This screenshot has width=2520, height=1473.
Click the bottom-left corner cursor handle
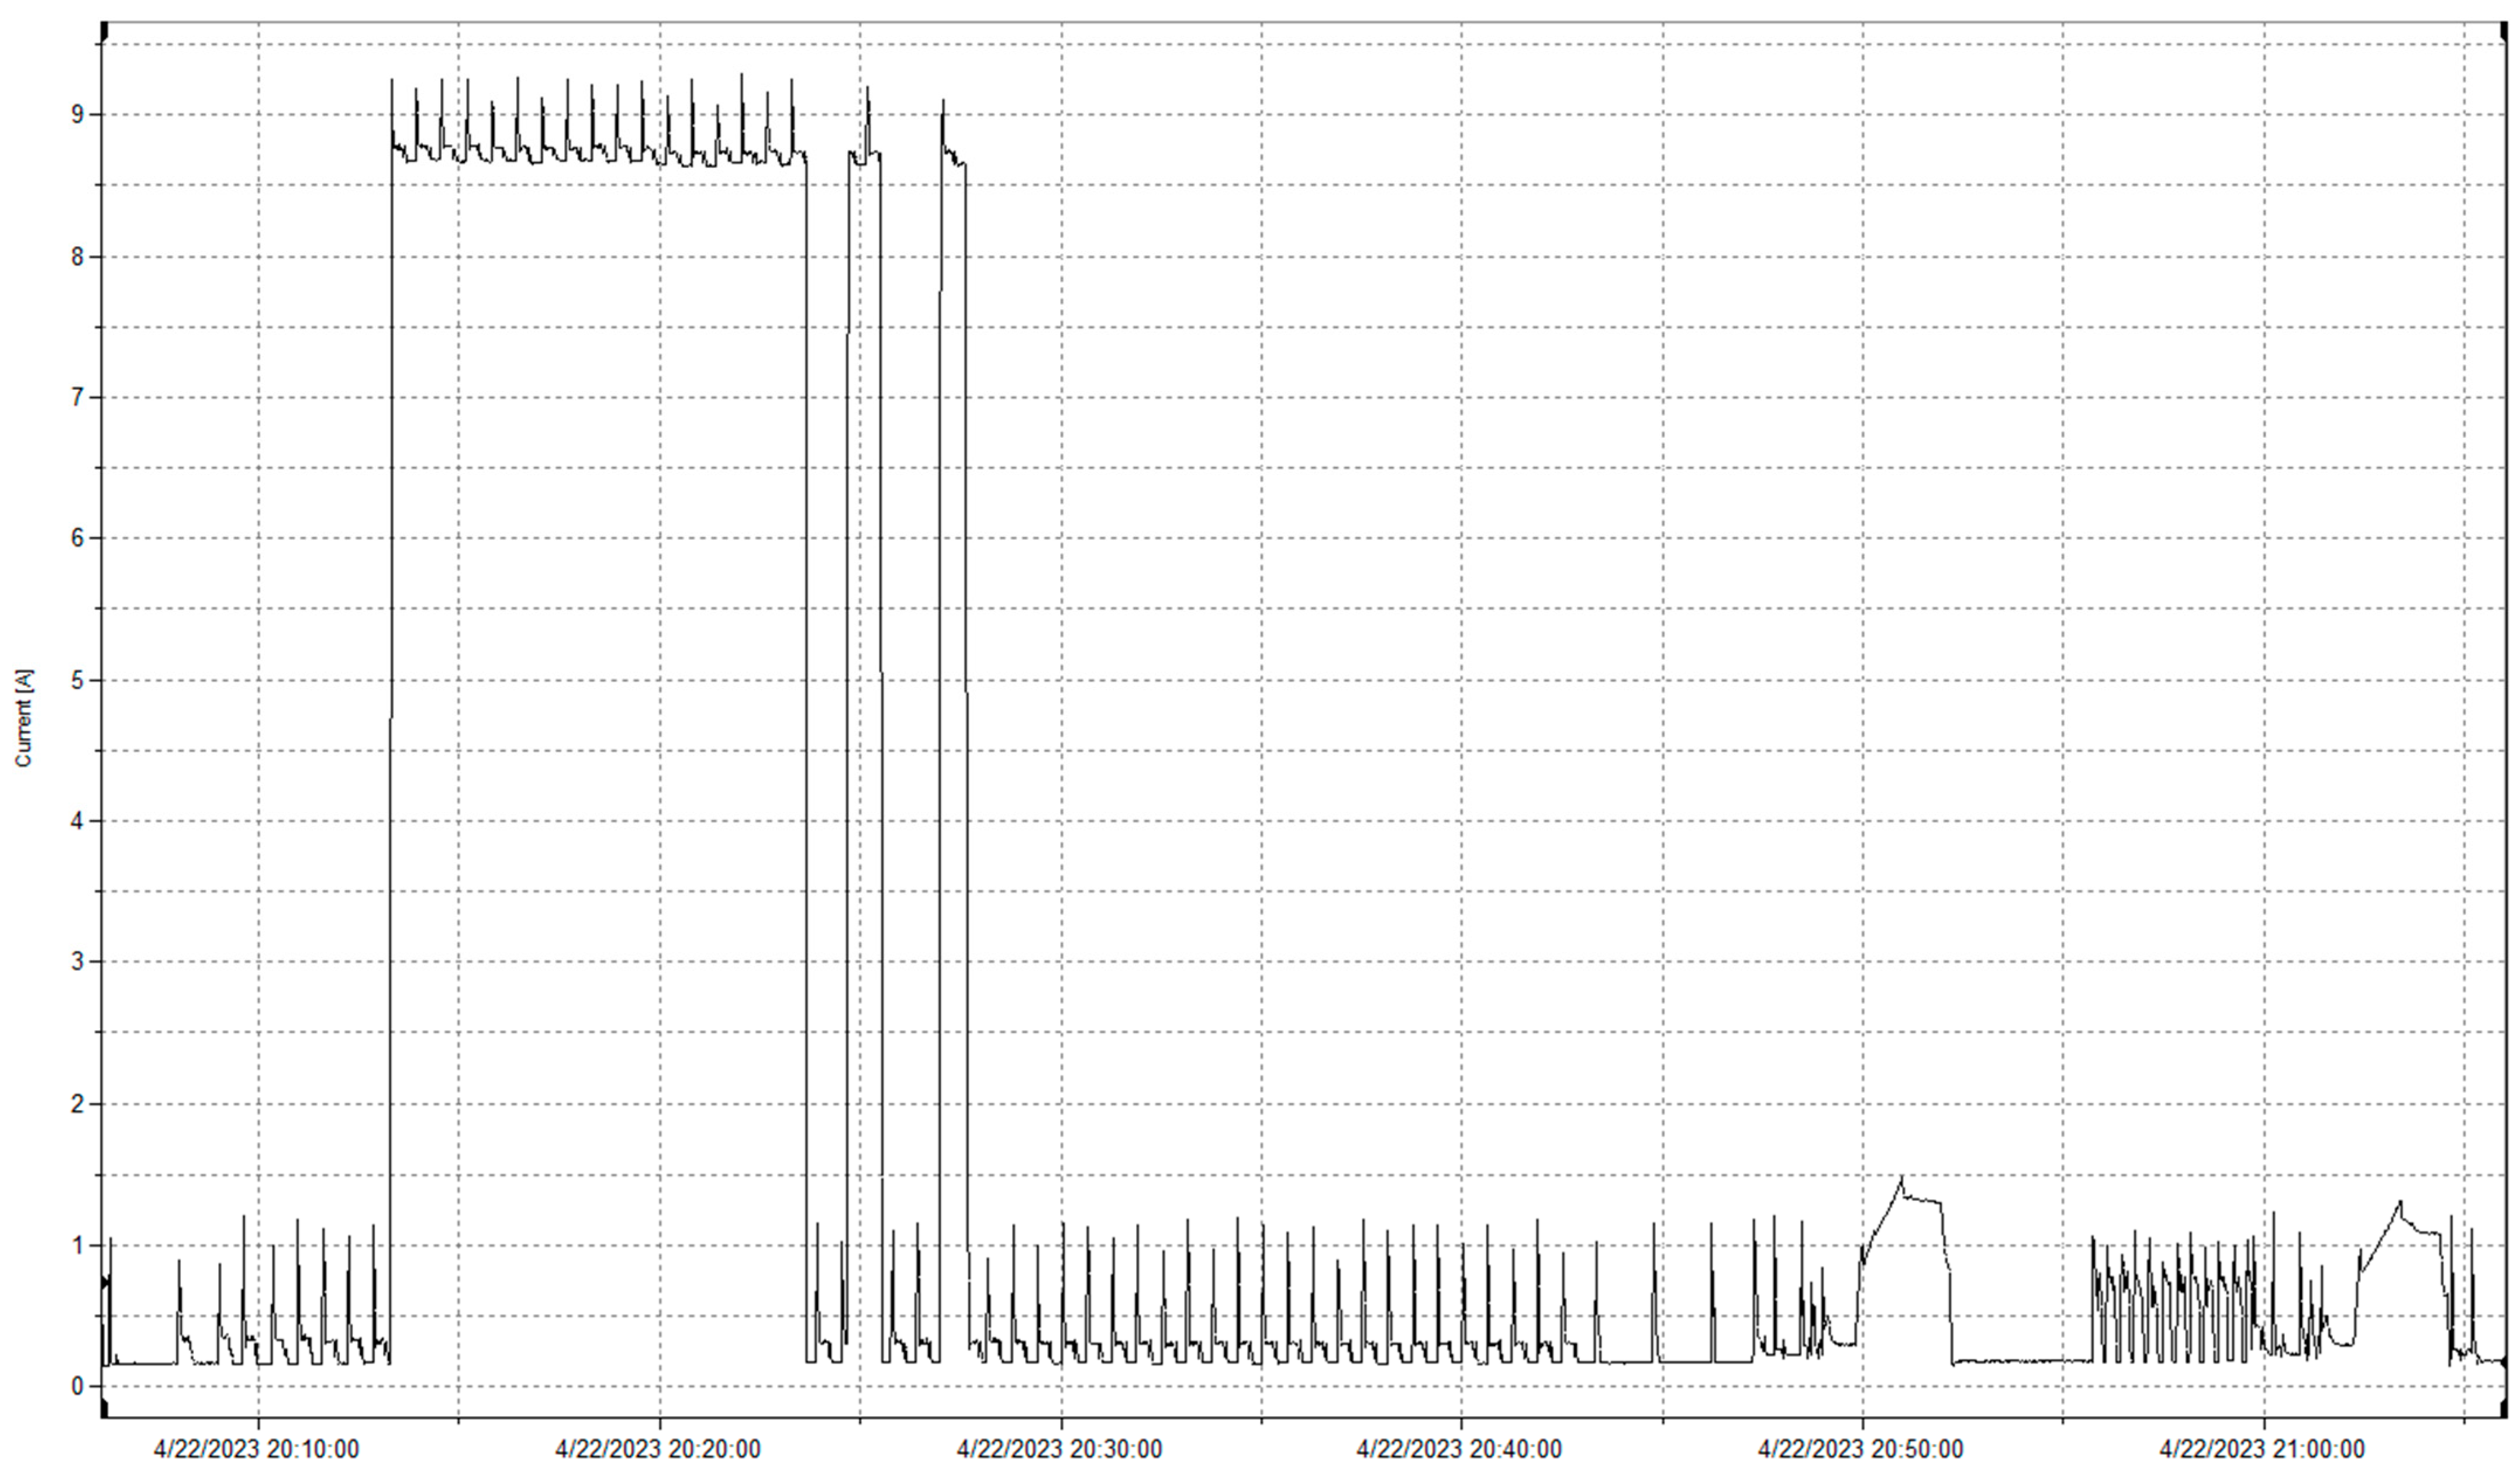pos(104,1409)
